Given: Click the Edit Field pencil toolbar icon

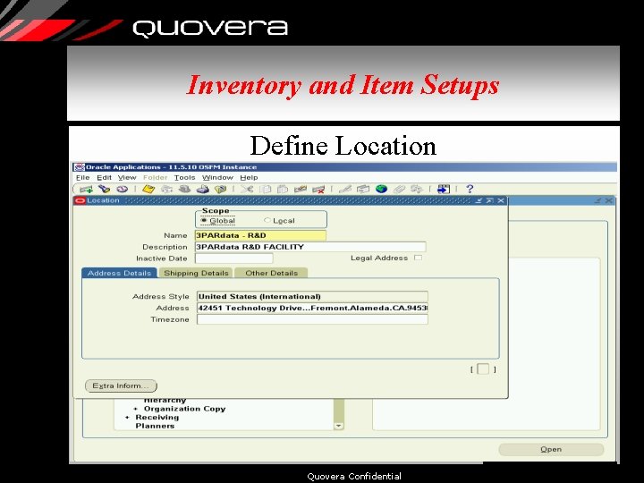Looking at the screenshot, I should tap(345, 189).
